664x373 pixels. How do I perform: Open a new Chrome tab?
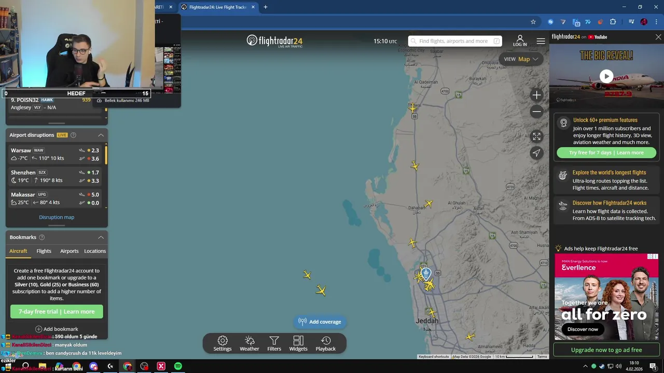[266, 7]
